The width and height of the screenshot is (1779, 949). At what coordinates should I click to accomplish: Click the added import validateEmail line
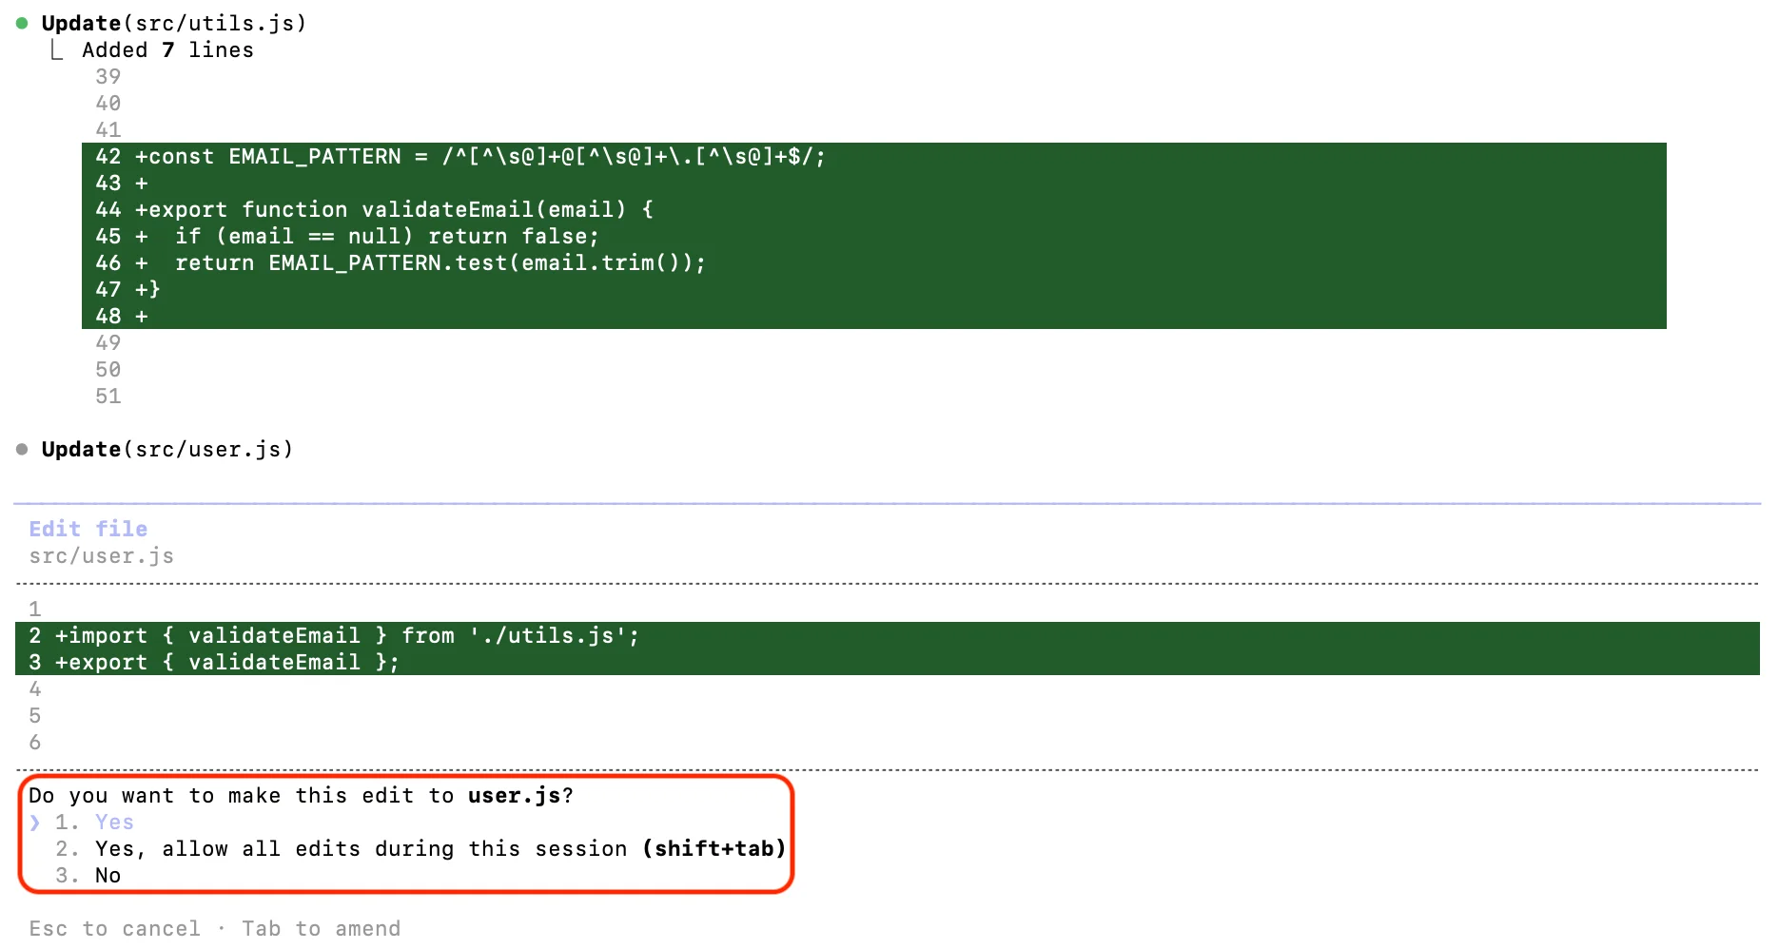click(x=346, y=636)
